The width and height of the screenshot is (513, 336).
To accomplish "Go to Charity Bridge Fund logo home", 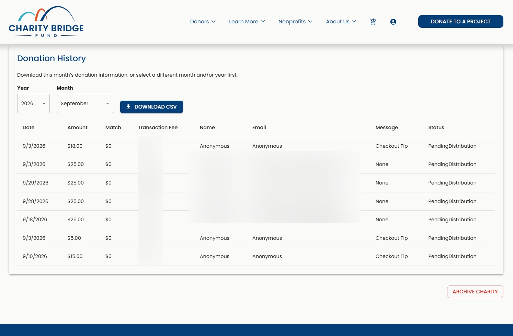I will 46,22.
